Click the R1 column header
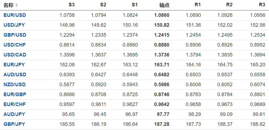 tap(198, 5)
